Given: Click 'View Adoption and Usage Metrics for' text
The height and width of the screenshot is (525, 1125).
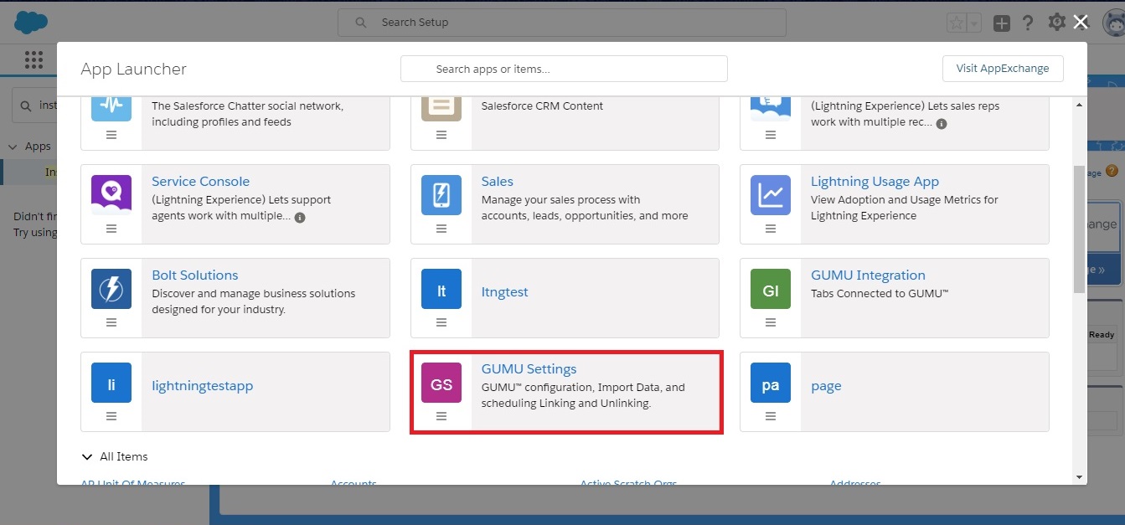Looking at the screenshot, I should click(905, 199).
